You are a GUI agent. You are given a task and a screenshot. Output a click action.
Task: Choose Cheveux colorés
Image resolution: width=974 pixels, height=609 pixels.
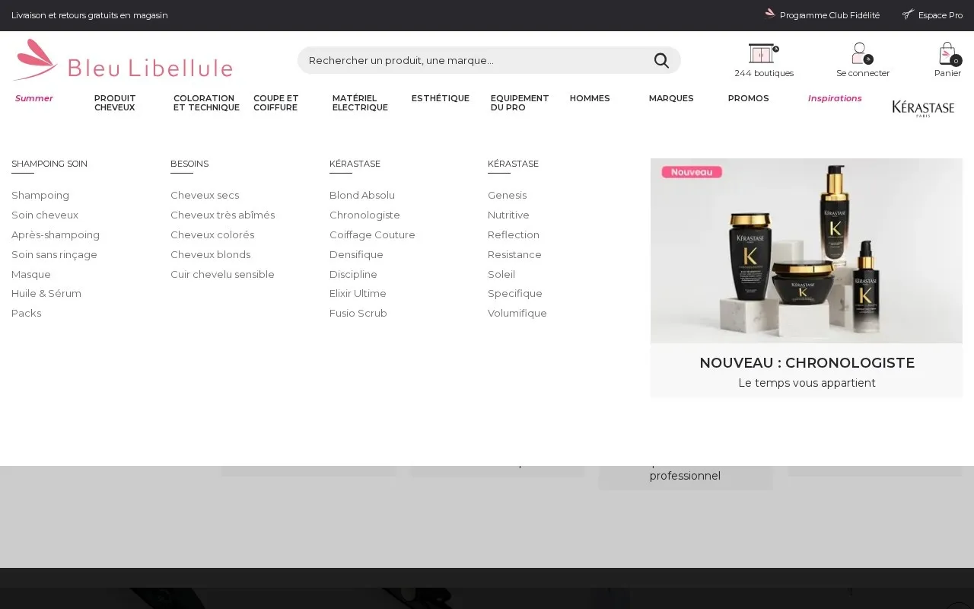212,235
